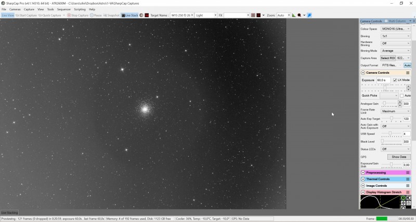Click the green circle histogram stretch icon

[x=404, y=198]
